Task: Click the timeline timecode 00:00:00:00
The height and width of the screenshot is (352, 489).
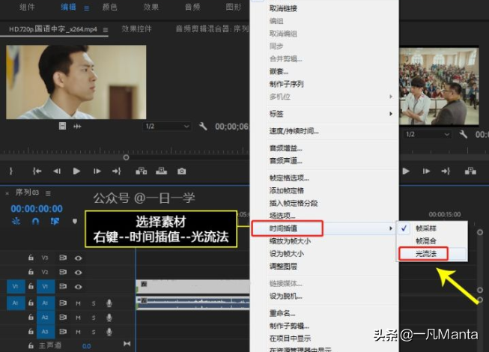Action: click(x=37, y=209)
